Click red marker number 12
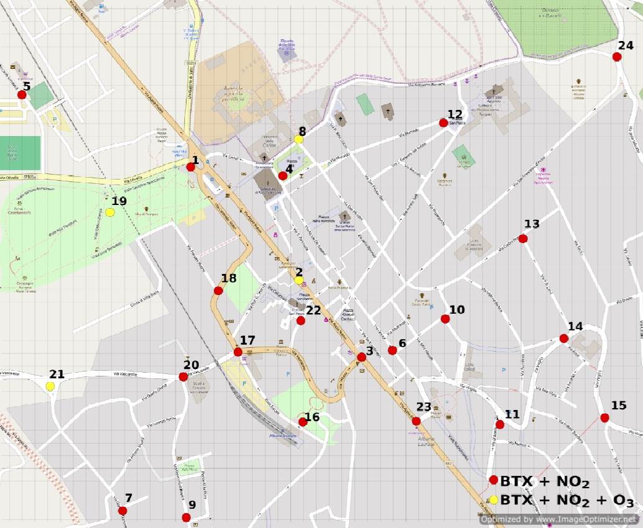Viewport: 643px width, 528px height. coord(443,123)
